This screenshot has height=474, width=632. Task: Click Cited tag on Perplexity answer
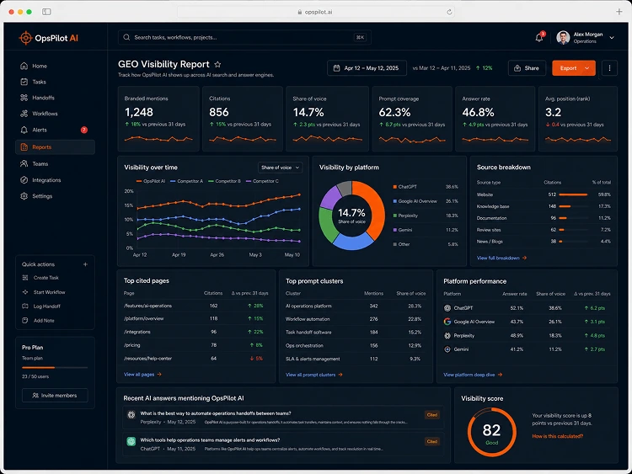point(432,415)
